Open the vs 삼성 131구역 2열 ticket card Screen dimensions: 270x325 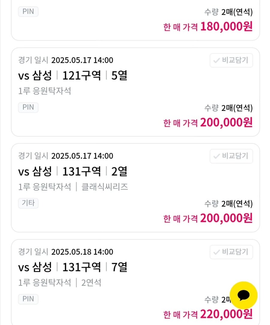(x=135, y=188)
